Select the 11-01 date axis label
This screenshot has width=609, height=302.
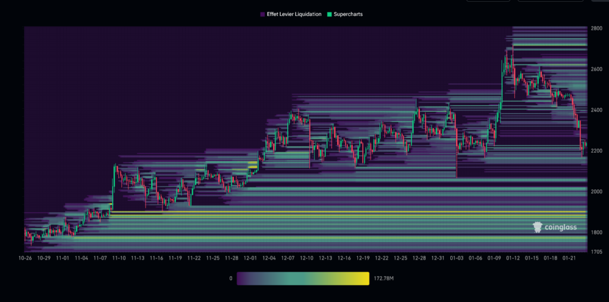click(x=62, y=258)
